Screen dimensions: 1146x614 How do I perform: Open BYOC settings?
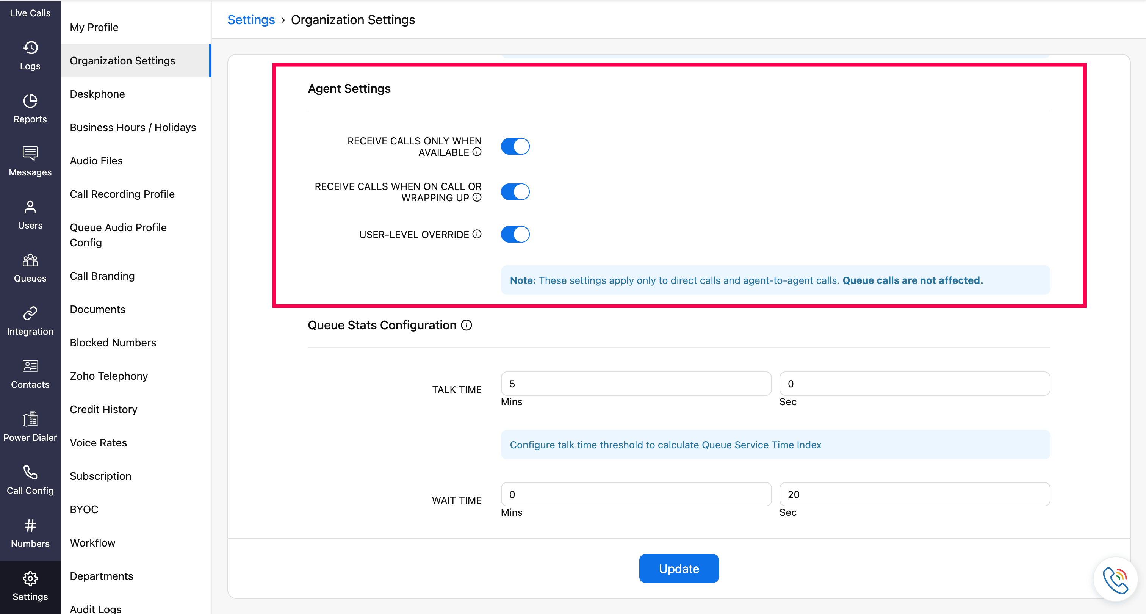(x=84, y=509)
